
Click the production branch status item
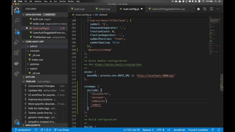[x=23, y=130]
